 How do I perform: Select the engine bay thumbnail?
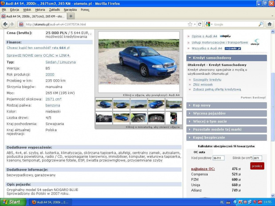[x=139, y=118]
